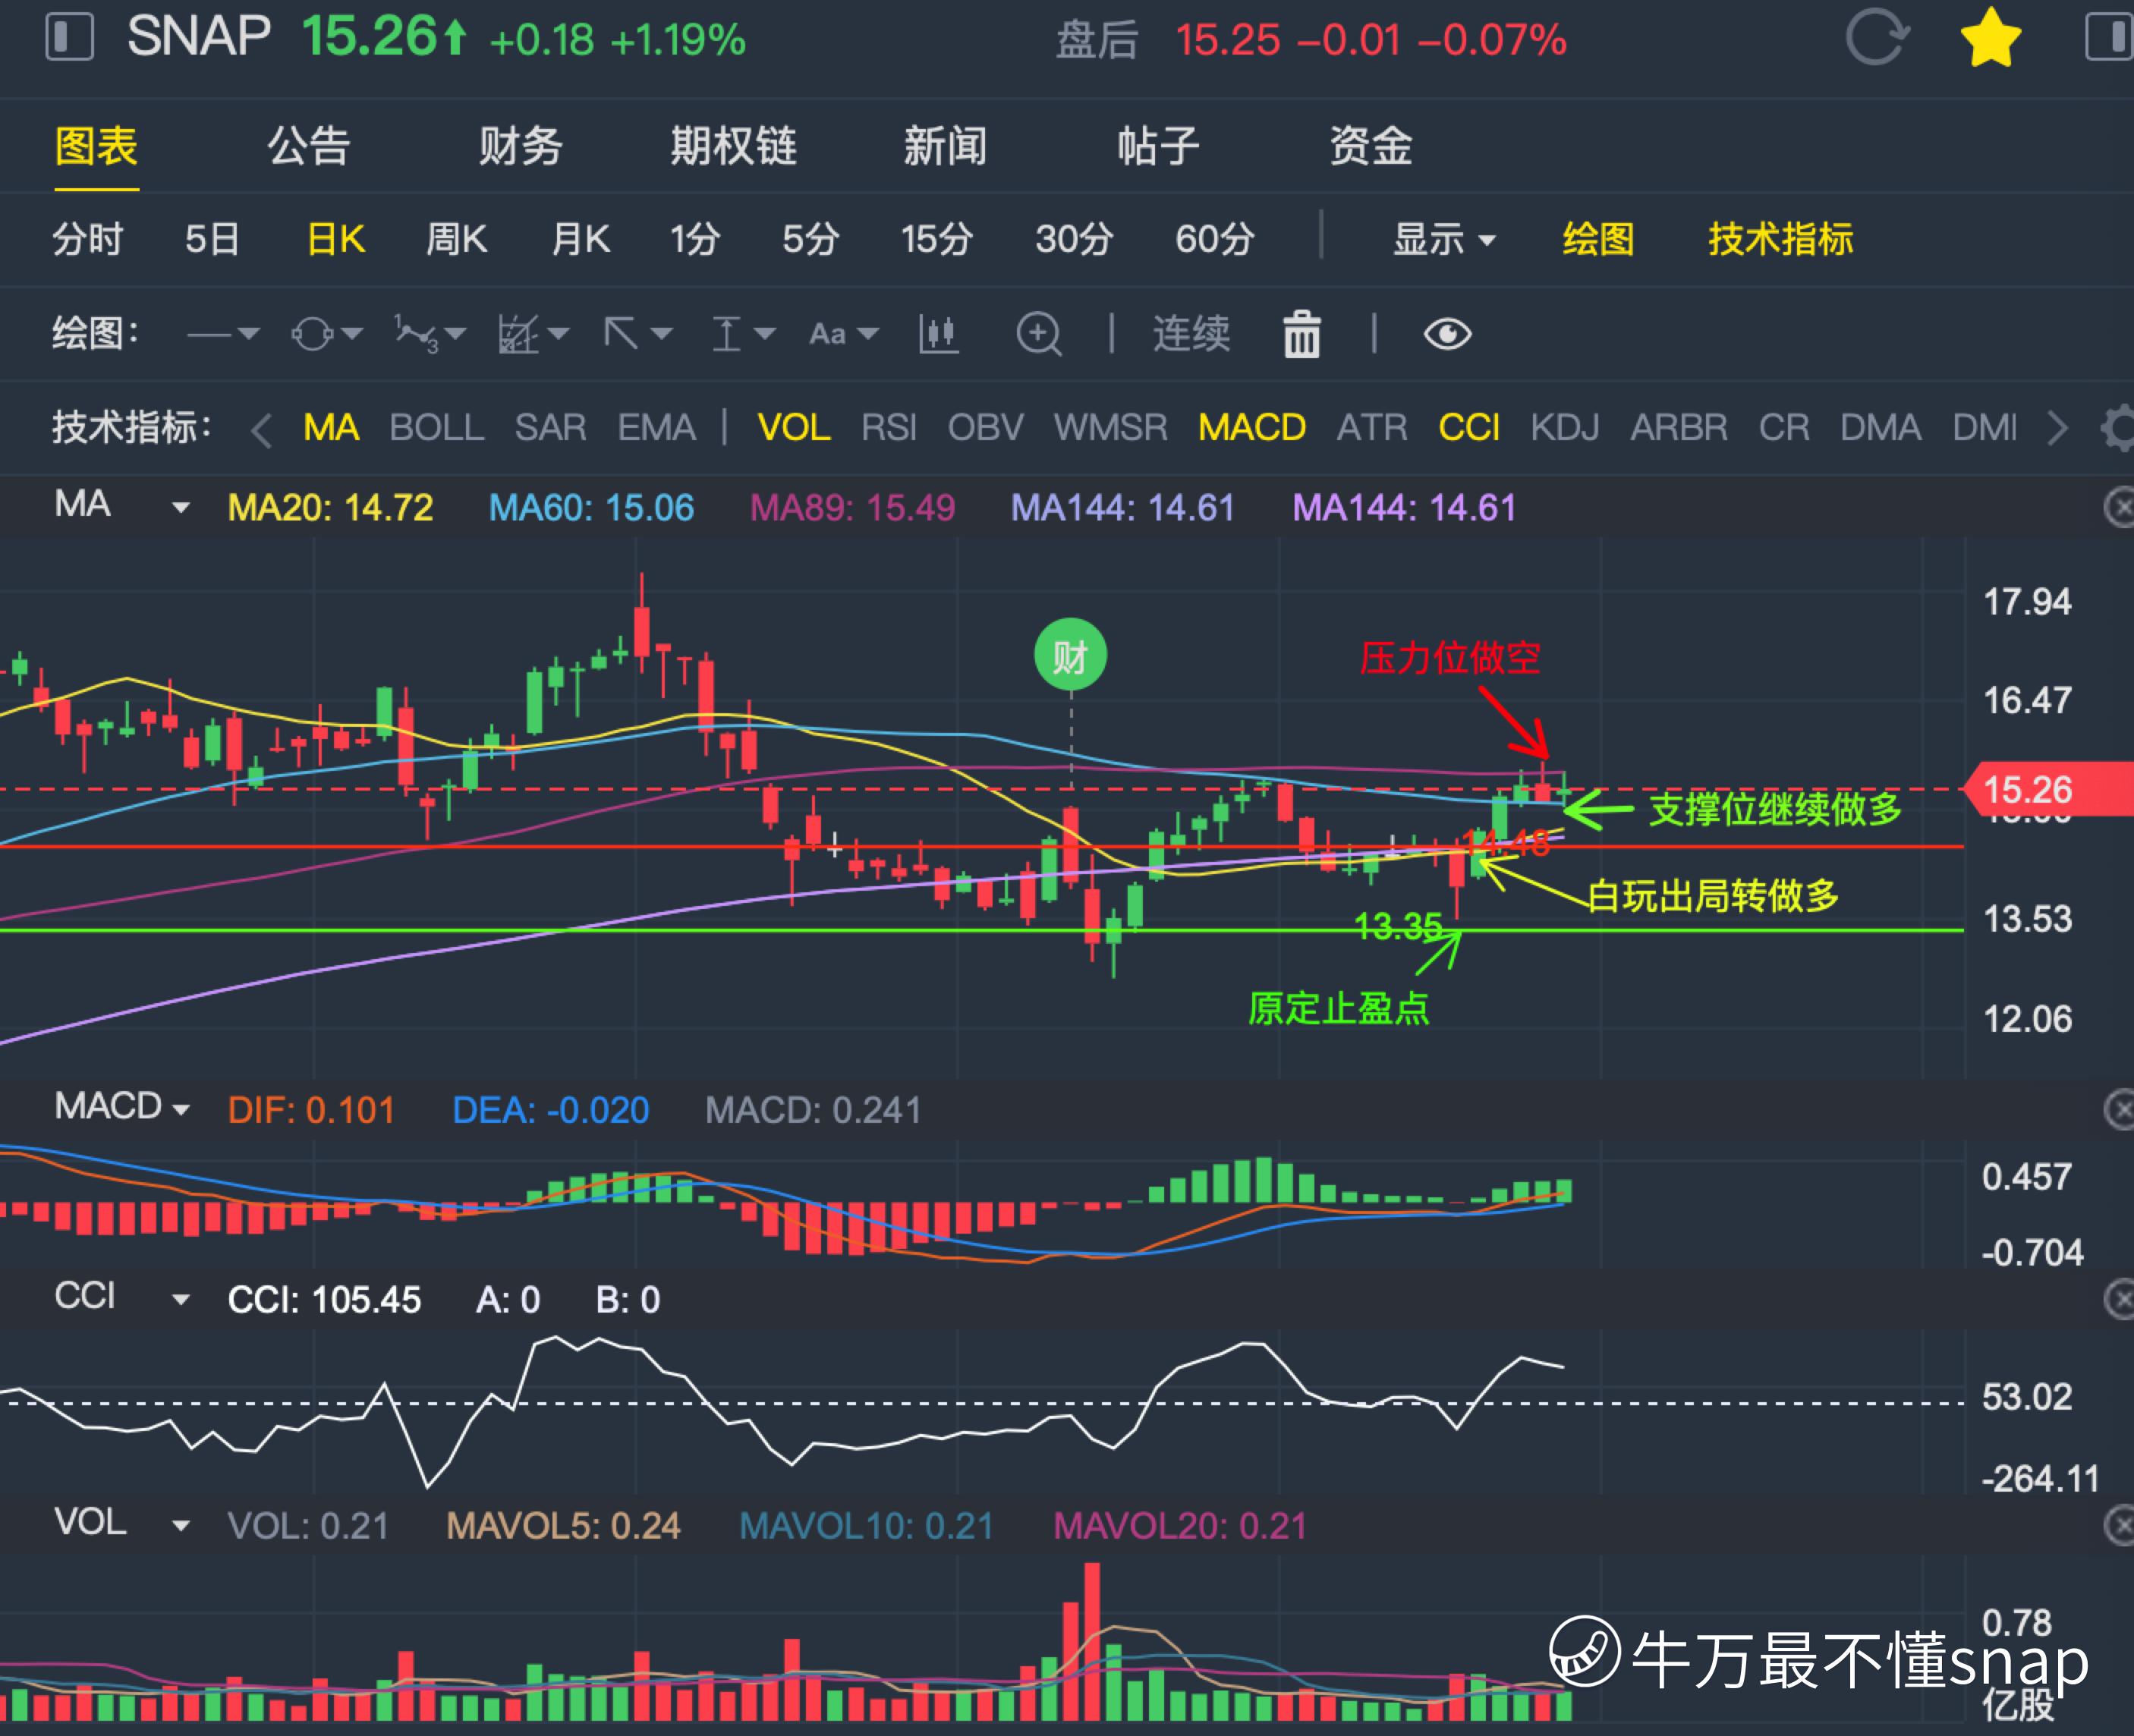Expand the arrow tool dropdown arrow
The width and height of the screenshot is (2134, 1736).
661,334
